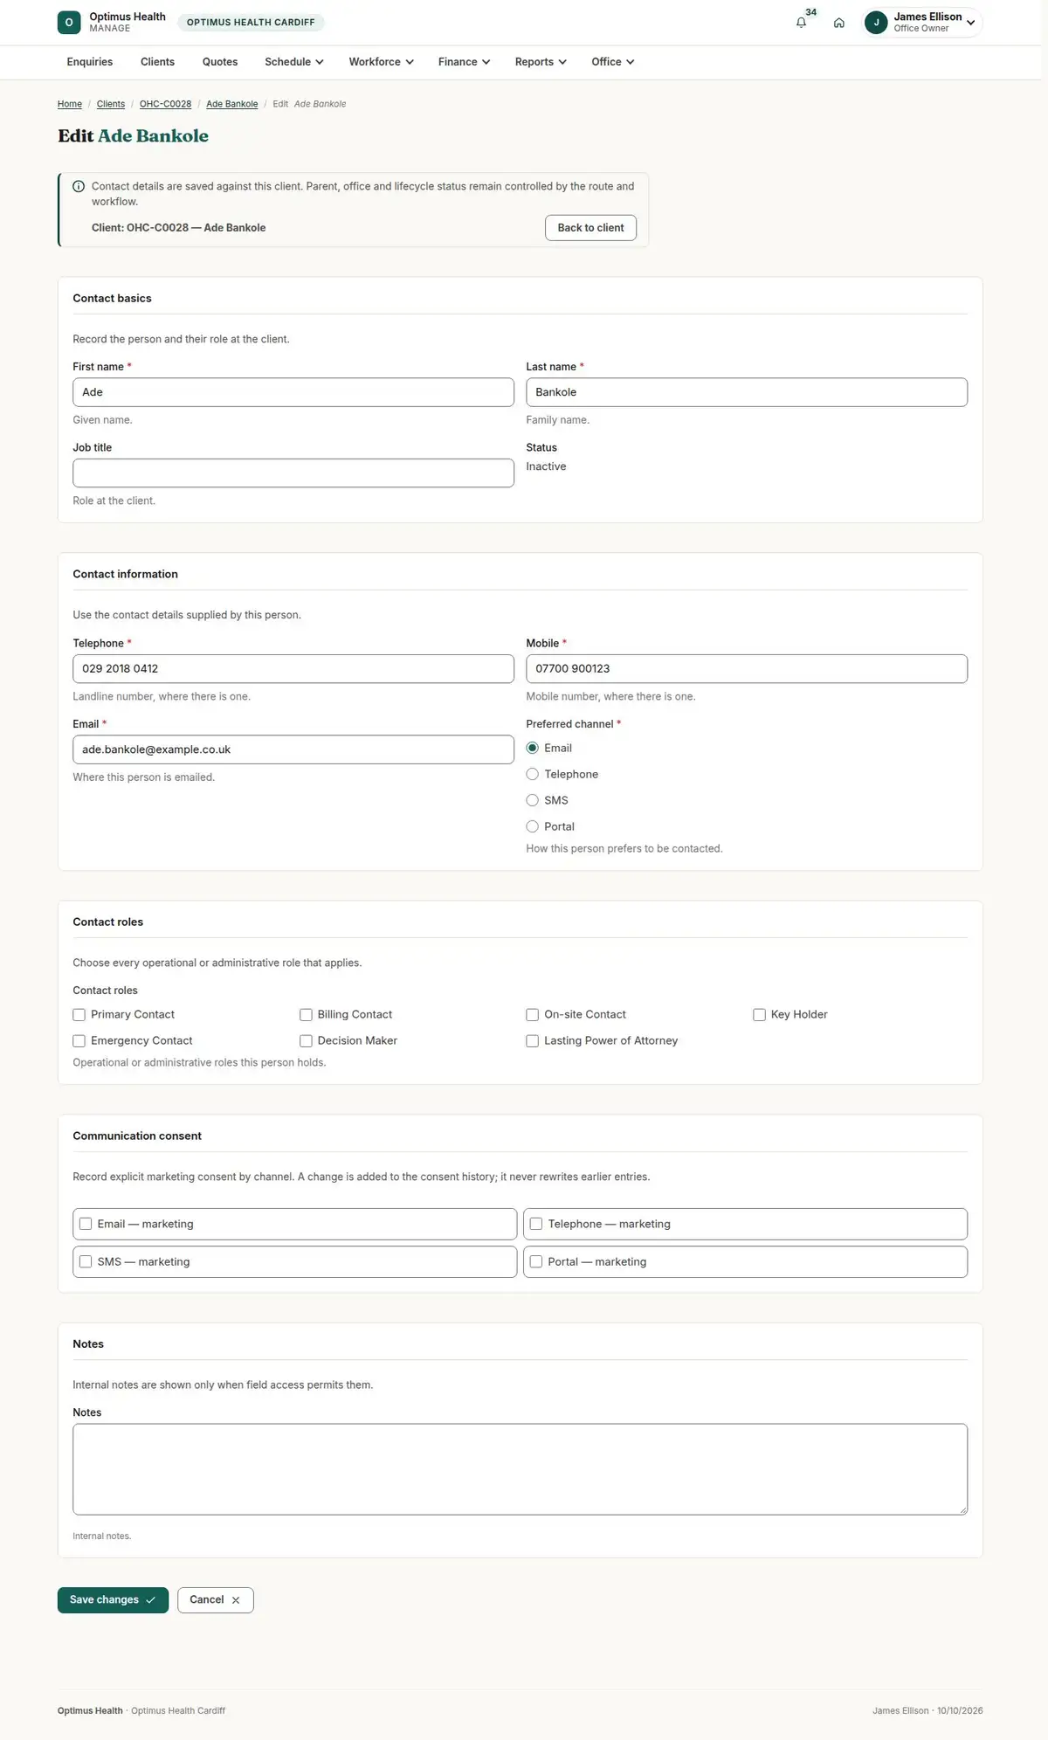Click Back to client button

pyautogui.click(x=590, y=228)
